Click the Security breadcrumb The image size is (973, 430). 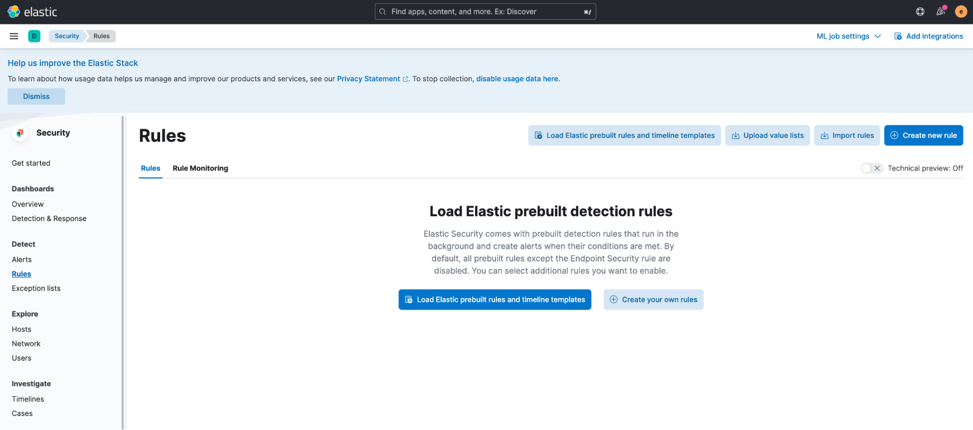[x=67, y=36]
